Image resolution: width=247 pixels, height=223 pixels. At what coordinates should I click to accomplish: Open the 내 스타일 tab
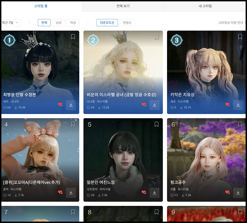(x=205, y=6)
